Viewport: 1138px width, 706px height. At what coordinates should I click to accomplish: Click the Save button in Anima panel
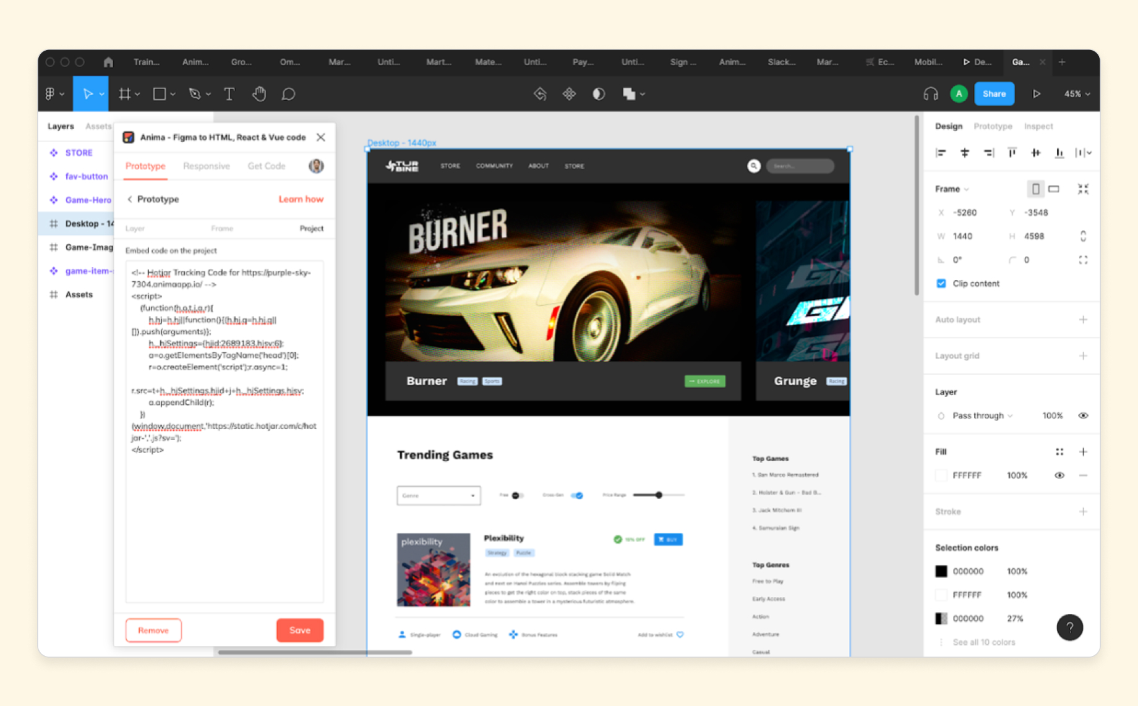tap(300, 631)
